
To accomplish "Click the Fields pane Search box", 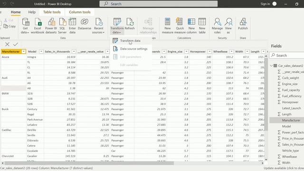I will (x=286, y=56).
